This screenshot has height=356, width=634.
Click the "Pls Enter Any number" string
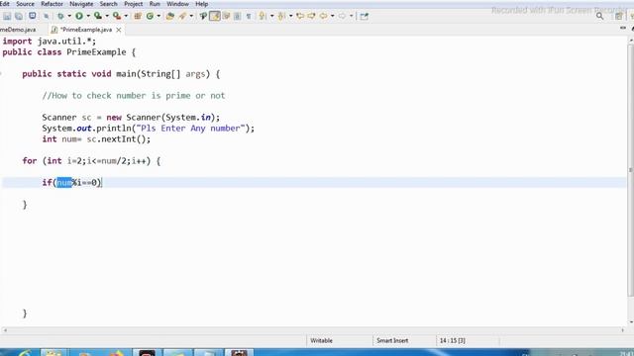[191, 129]
